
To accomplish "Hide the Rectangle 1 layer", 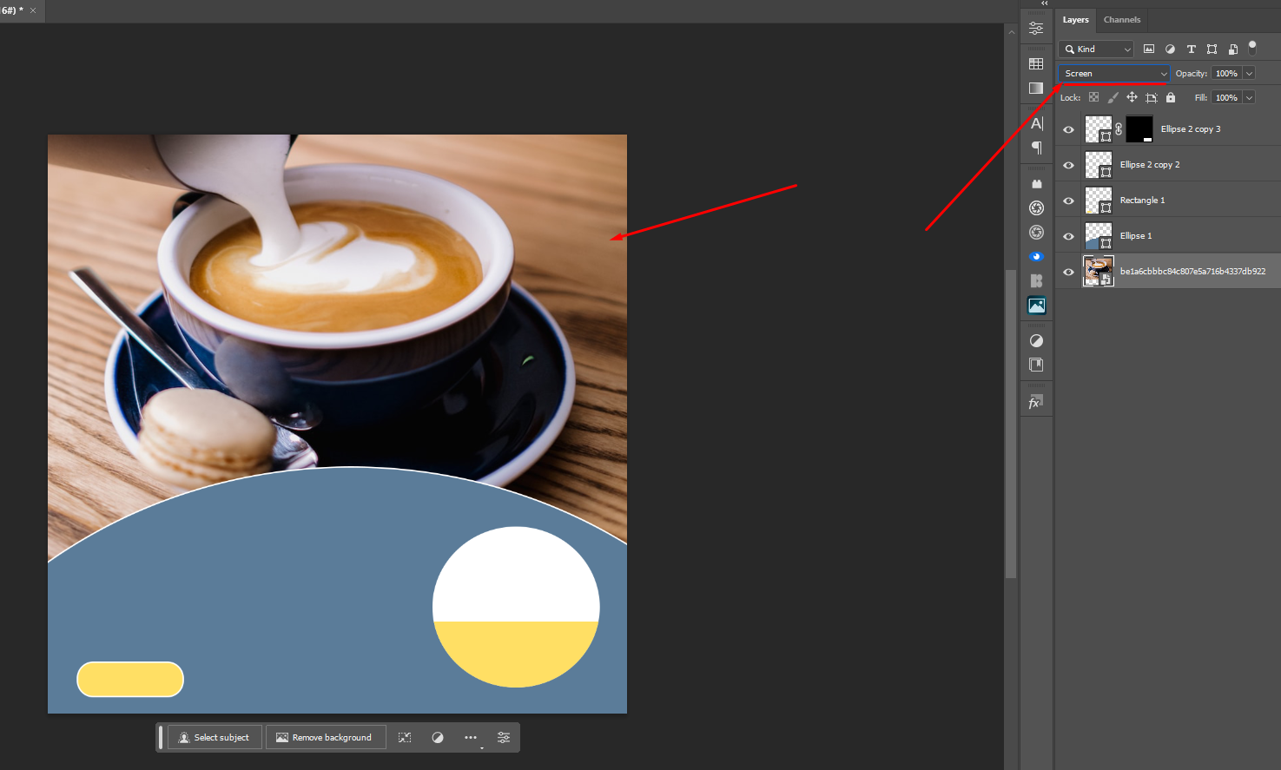I will pyautogui.click(x=1067, y=200).
